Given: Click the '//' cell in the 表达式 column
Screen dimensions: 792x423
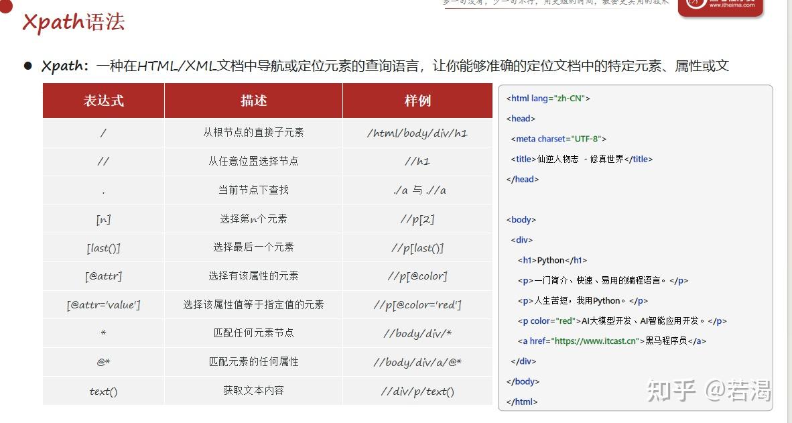Looking at the screenshot, I should coord(104,161).
